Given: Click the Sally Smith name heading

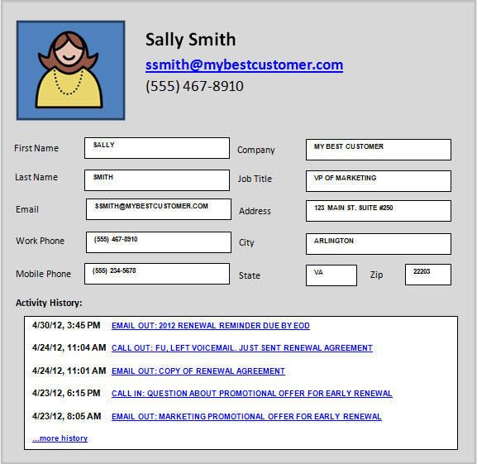Looking at the screenshot, I should (190, 40).
